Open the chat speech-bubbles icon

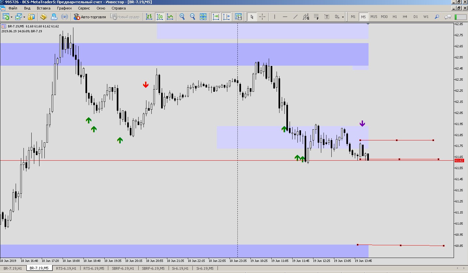click(448, 17)
